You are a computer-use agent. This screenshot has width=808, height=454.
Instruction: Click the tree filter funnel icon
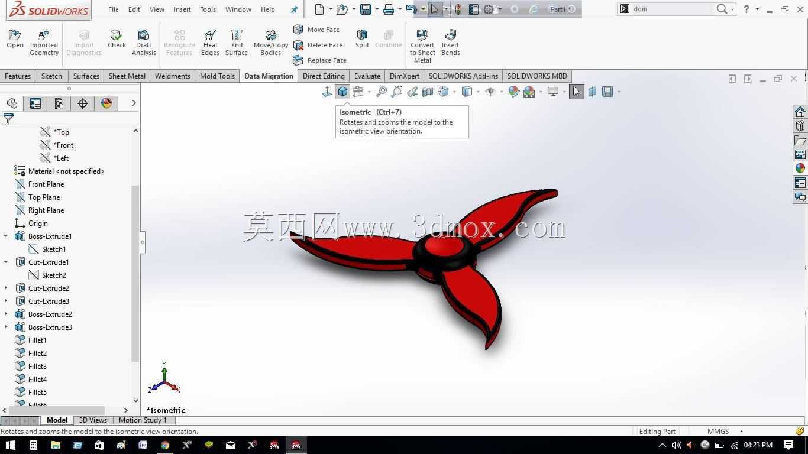tap(8, 119)
